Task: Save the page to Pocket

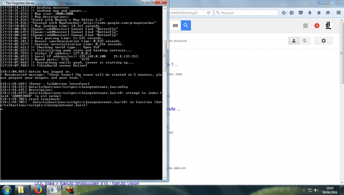Action: (x=301, y=13)
